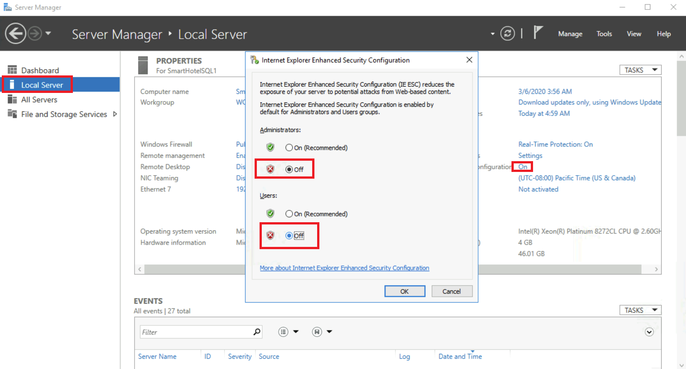The height and width of the screenshot is (369, 686).
Task: Click the save query disk icon
Action: (317, 332)
